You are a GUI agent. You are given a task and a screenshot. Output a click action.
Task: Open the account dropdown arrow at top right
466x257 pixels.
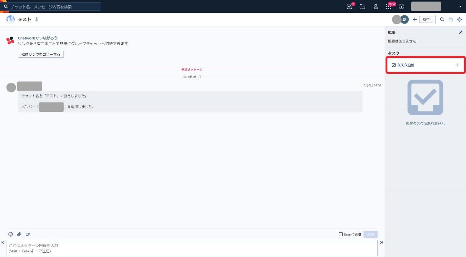point(460,6)
